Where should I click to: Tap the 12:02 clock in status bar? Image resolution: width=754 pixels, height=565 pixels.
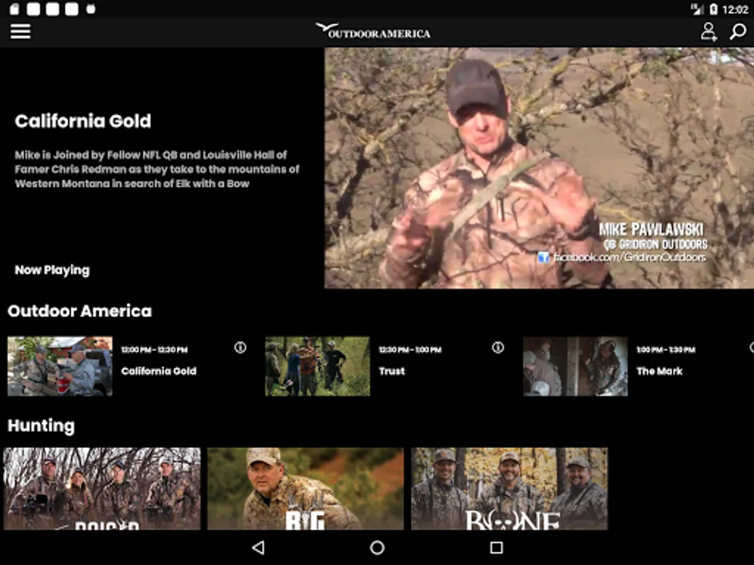736,9
